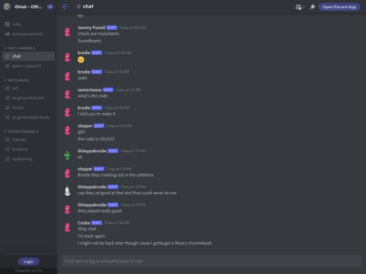
Task: Click the GHub server logo icon
Action: click(7, 7)
